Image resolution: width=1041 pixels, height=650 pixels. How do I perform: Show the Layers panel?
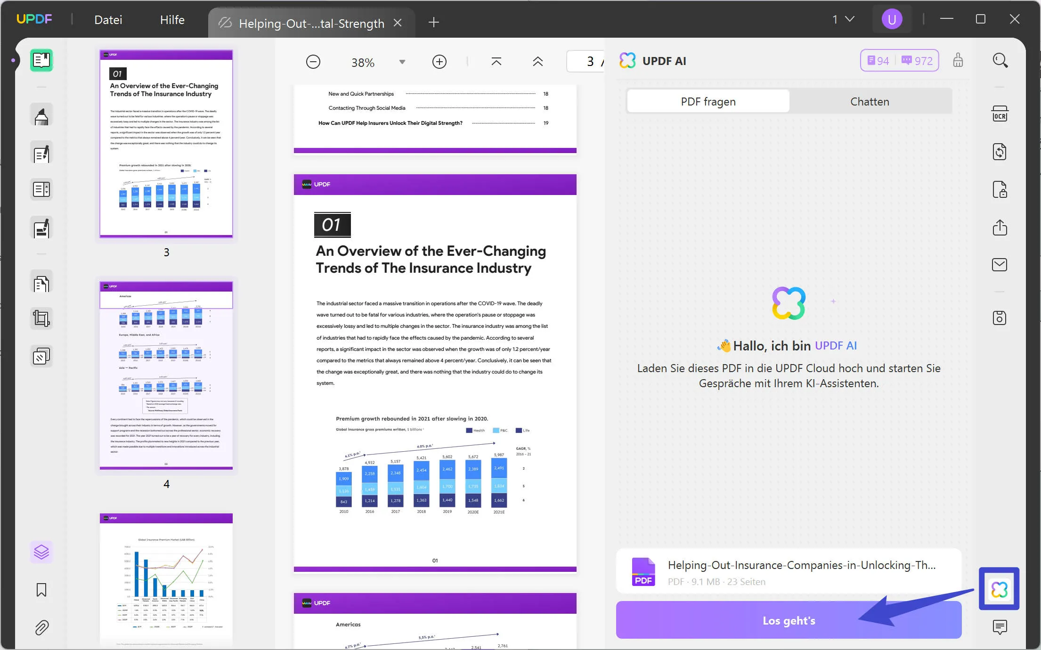click(x=41, y=552)
